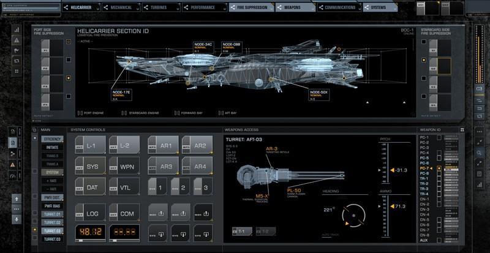Viewport: 490px width, 253px height.
Task: Toggle the Starboard Engine bracket indicator
Action: [x=124, y=113]
